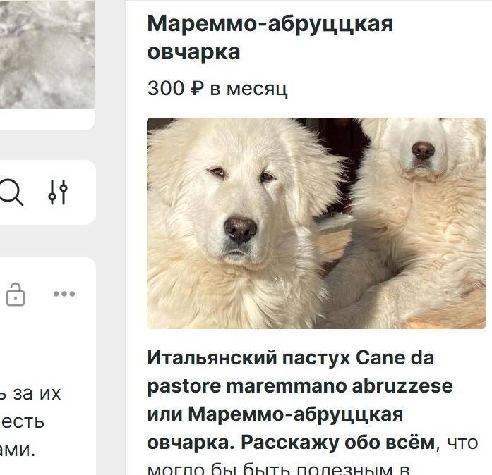This screenshot has width=492, height=475.
Task: Click the "в месяц" period label
Action: 248,89
